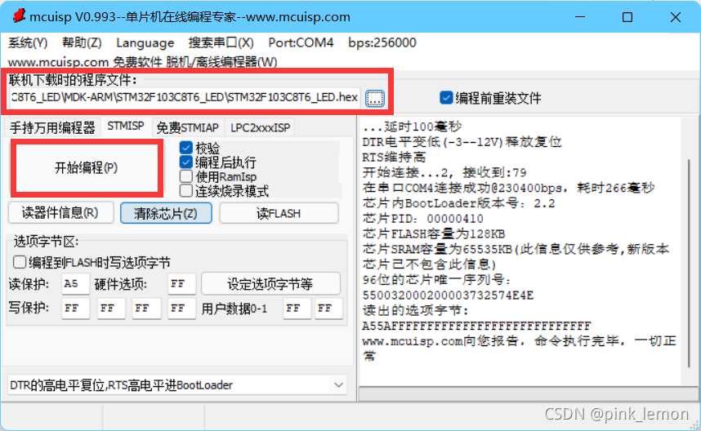
Task: Close the mcuisp window
Action: (x=676, y=17)
